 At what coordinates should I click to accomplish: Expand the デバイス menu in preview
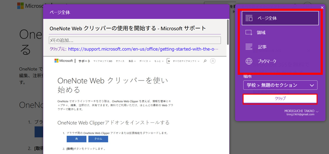[145, 61]
